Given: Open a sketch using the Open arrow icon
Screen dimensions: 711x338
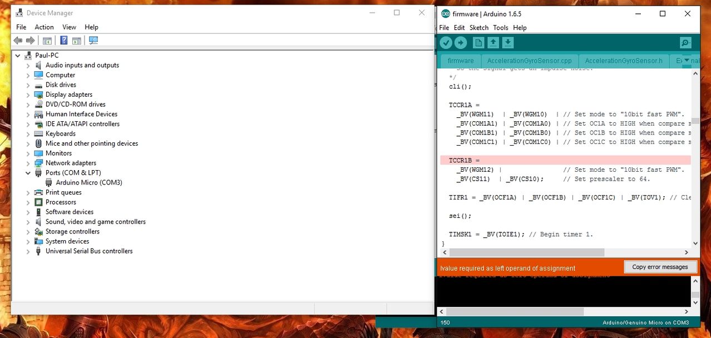Looking at the screenshot, I should [493, 43].
